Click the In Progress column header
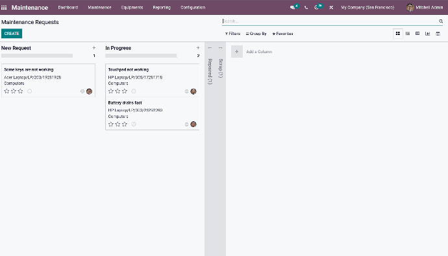The width and height of the screenshot is (448, 256). coord(118,48)
